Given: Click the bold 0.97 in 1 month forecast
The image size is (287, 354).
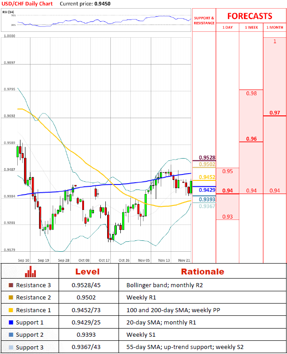Looking at the screenshot, I should tap(275, 113).
